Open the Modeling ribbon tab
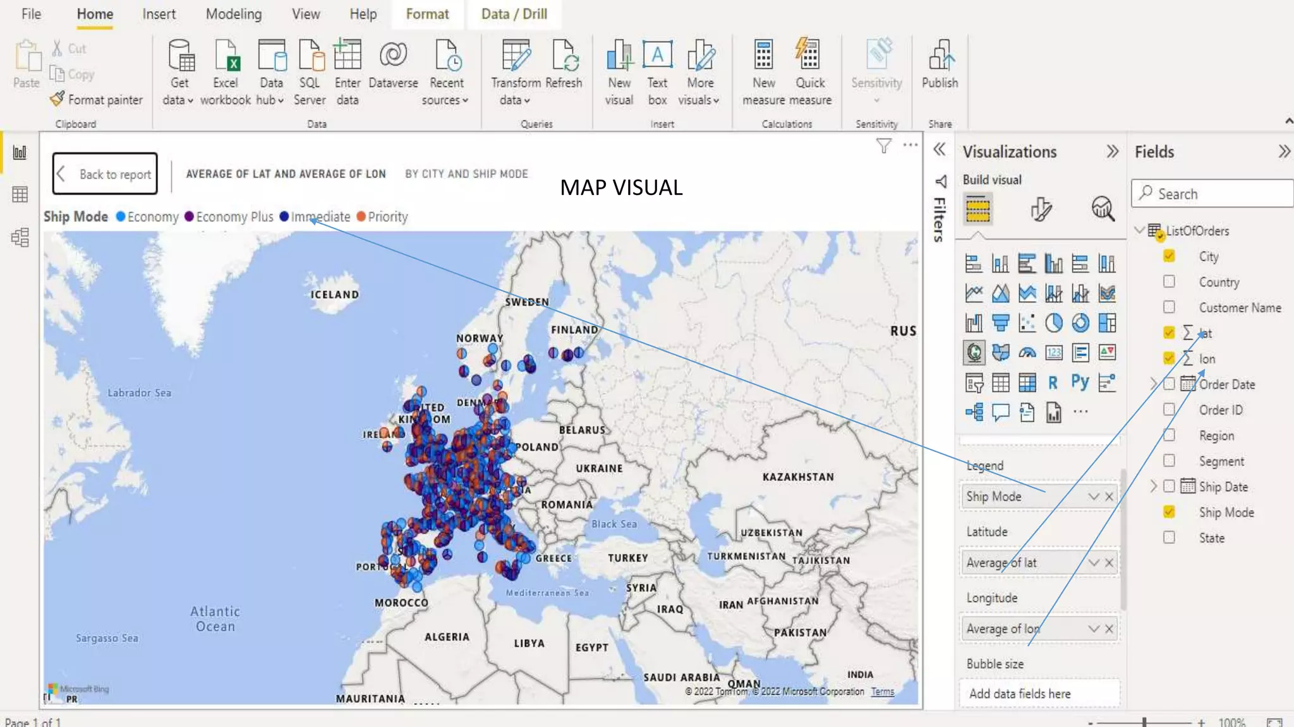 tap(234, 14)
